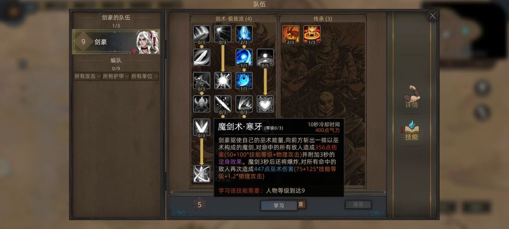
Task: Click the 剑豪 character portrait
Action: tap(147, 42)
